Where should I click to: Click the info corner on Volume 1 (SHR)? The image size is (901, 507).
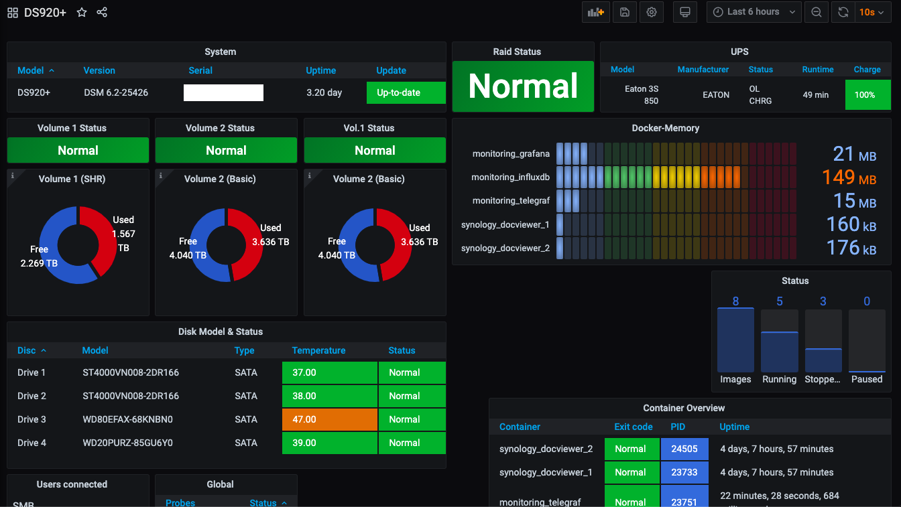(x=12, y=175)
